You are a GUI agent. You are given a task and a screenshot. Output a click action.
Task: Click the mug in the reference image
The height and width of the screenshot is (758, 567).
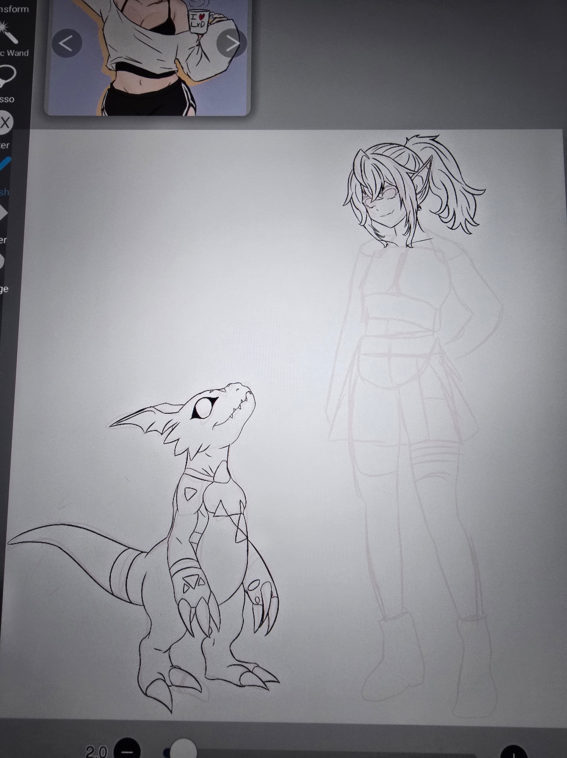tap(198, 21)
